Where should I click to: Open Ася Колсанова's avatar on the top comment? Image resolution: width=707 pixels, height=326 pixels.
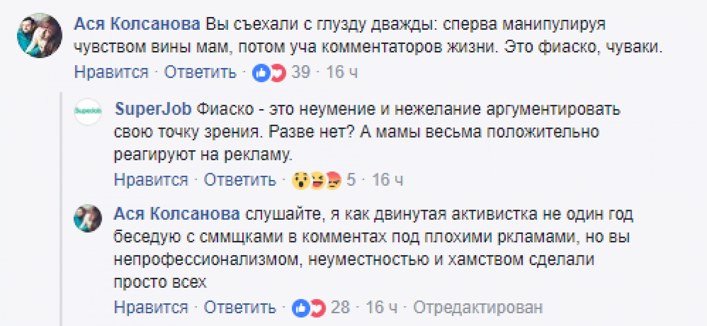40,35
